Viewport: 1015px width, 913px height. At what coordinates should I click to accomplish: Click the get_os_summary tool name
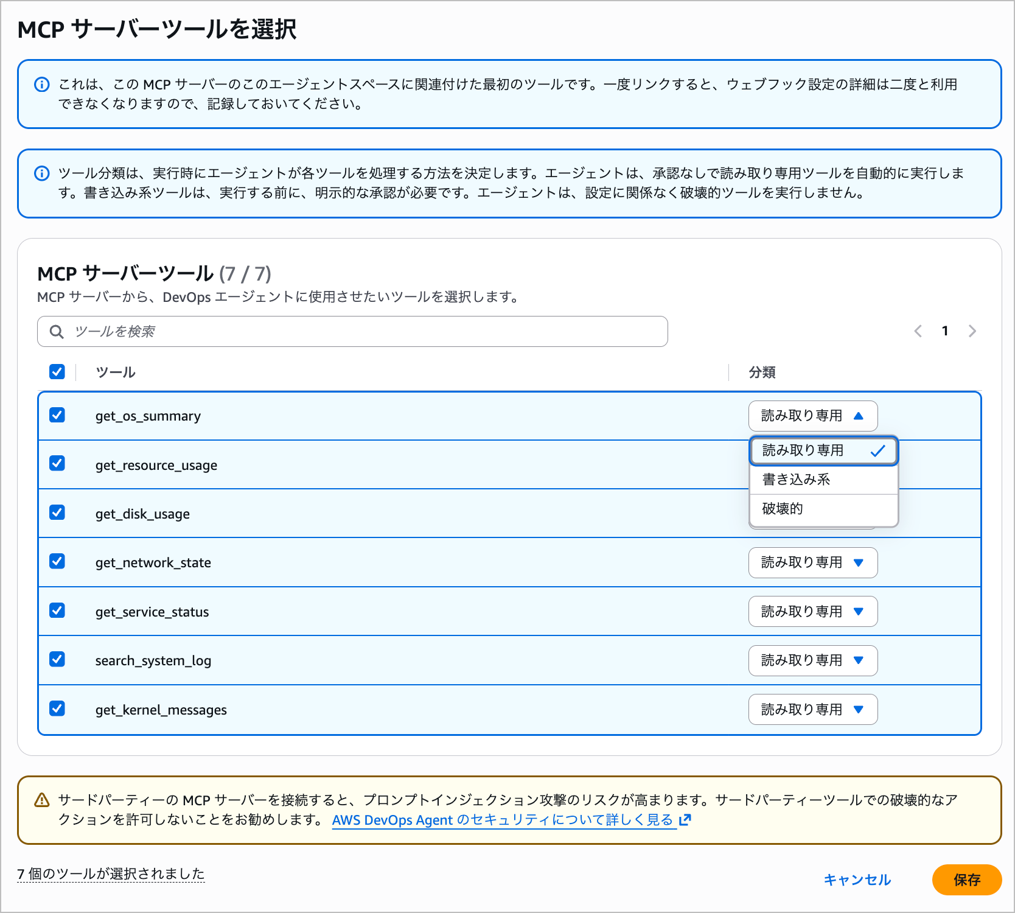pos(148,416)
